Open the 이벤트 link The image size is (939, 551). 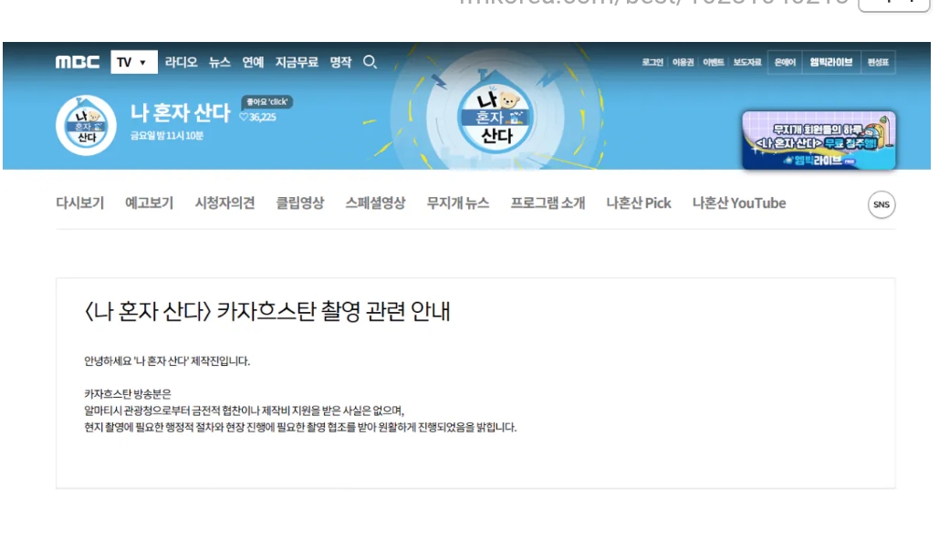click(x=714, y=62)
